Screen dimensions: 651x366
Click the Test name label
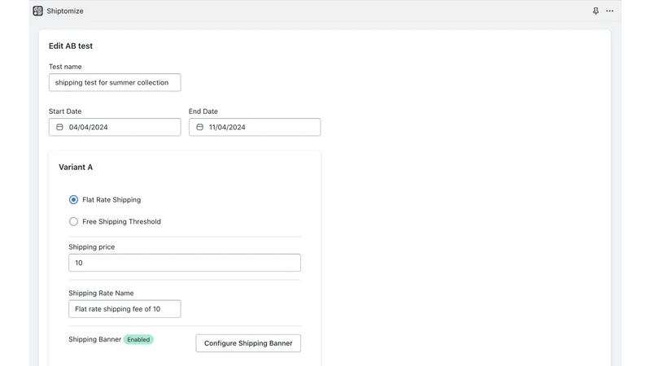click(65, 67)
